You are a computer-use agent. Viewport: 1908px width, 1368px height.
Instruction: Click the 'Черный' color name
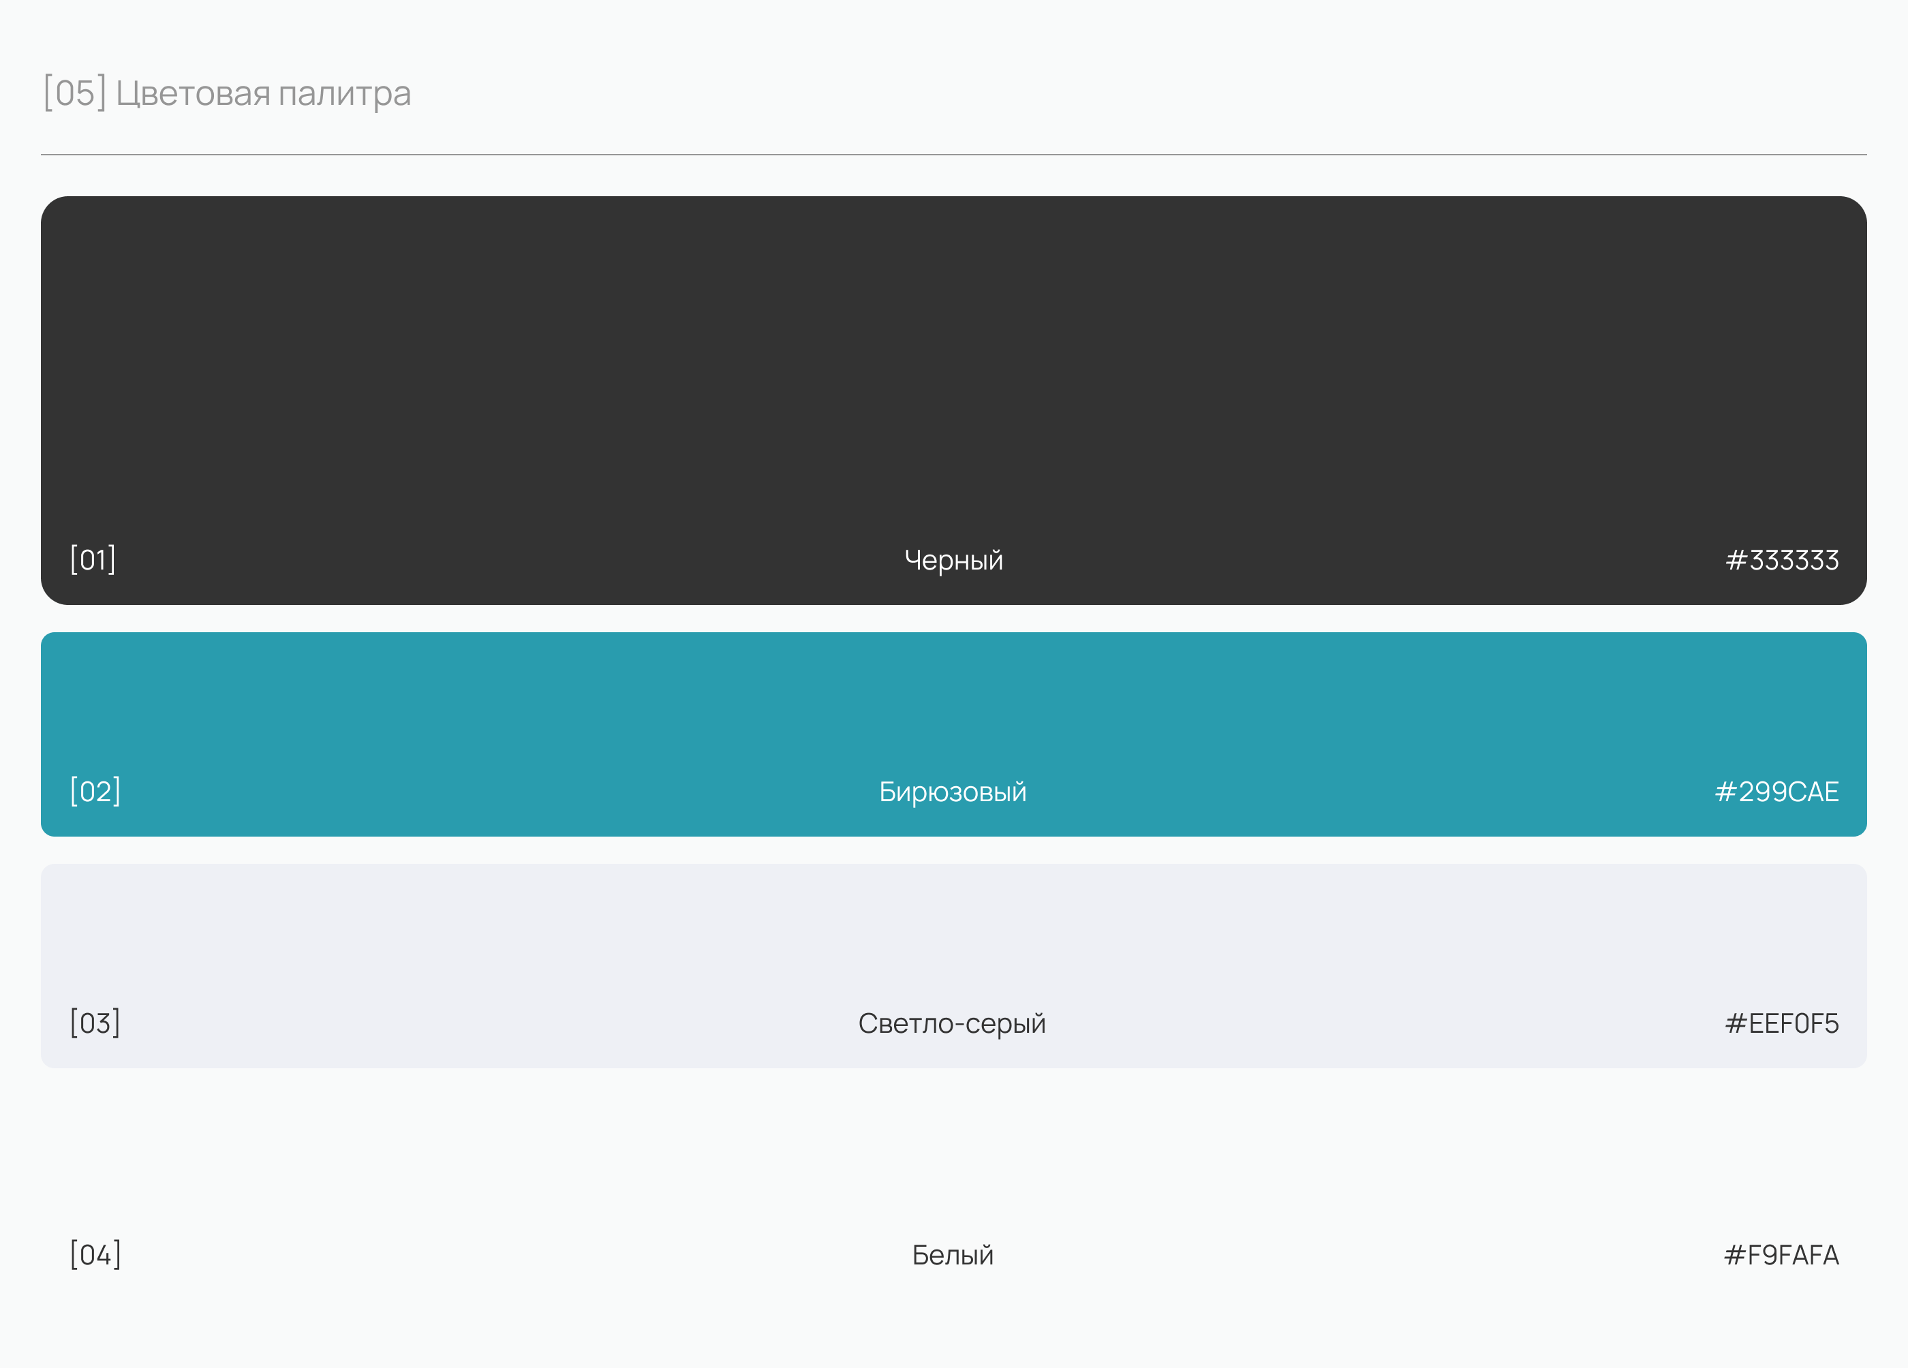tap(953, 560)
